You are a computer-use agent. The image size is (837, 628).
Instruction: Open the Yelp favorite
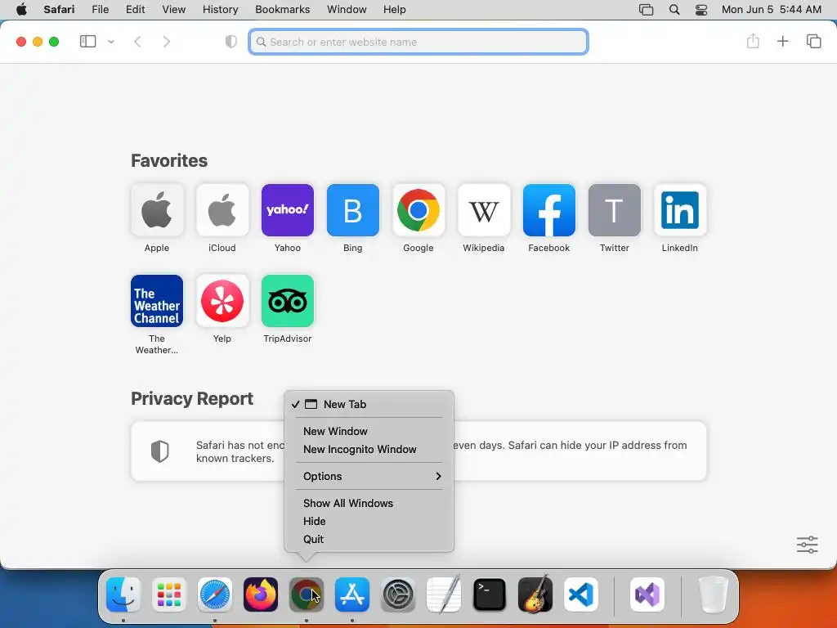(222, 301)
